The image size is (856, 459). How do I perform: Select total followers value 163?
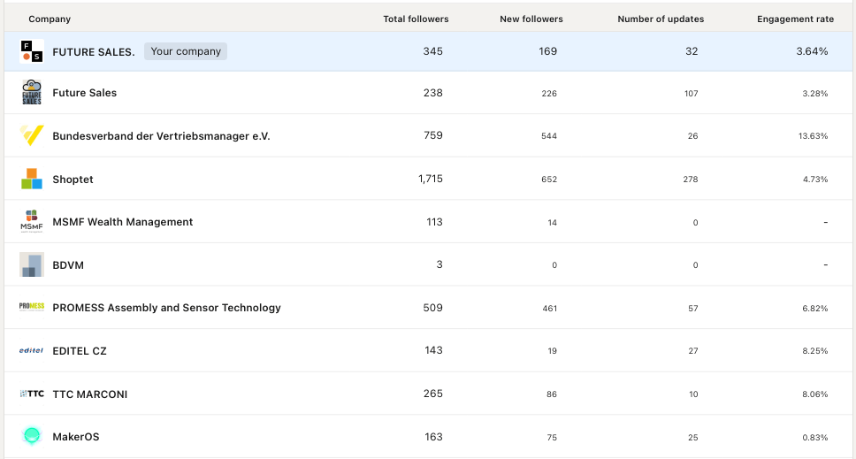[x=433, y=437]
